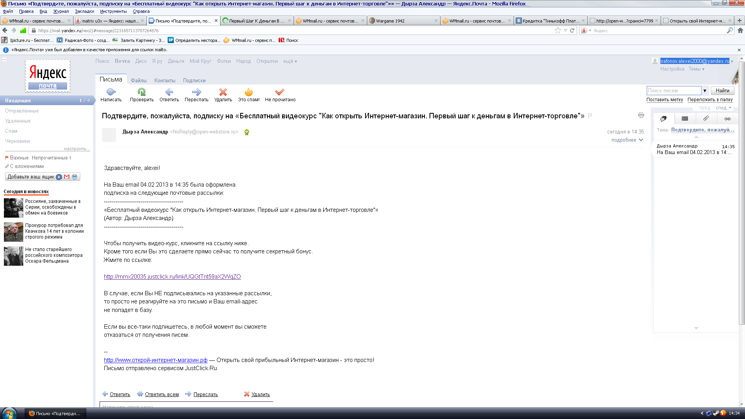Screen dimensions: 745x419
Task: Expand the ещё services menu
Action: [x=290, y=61]
